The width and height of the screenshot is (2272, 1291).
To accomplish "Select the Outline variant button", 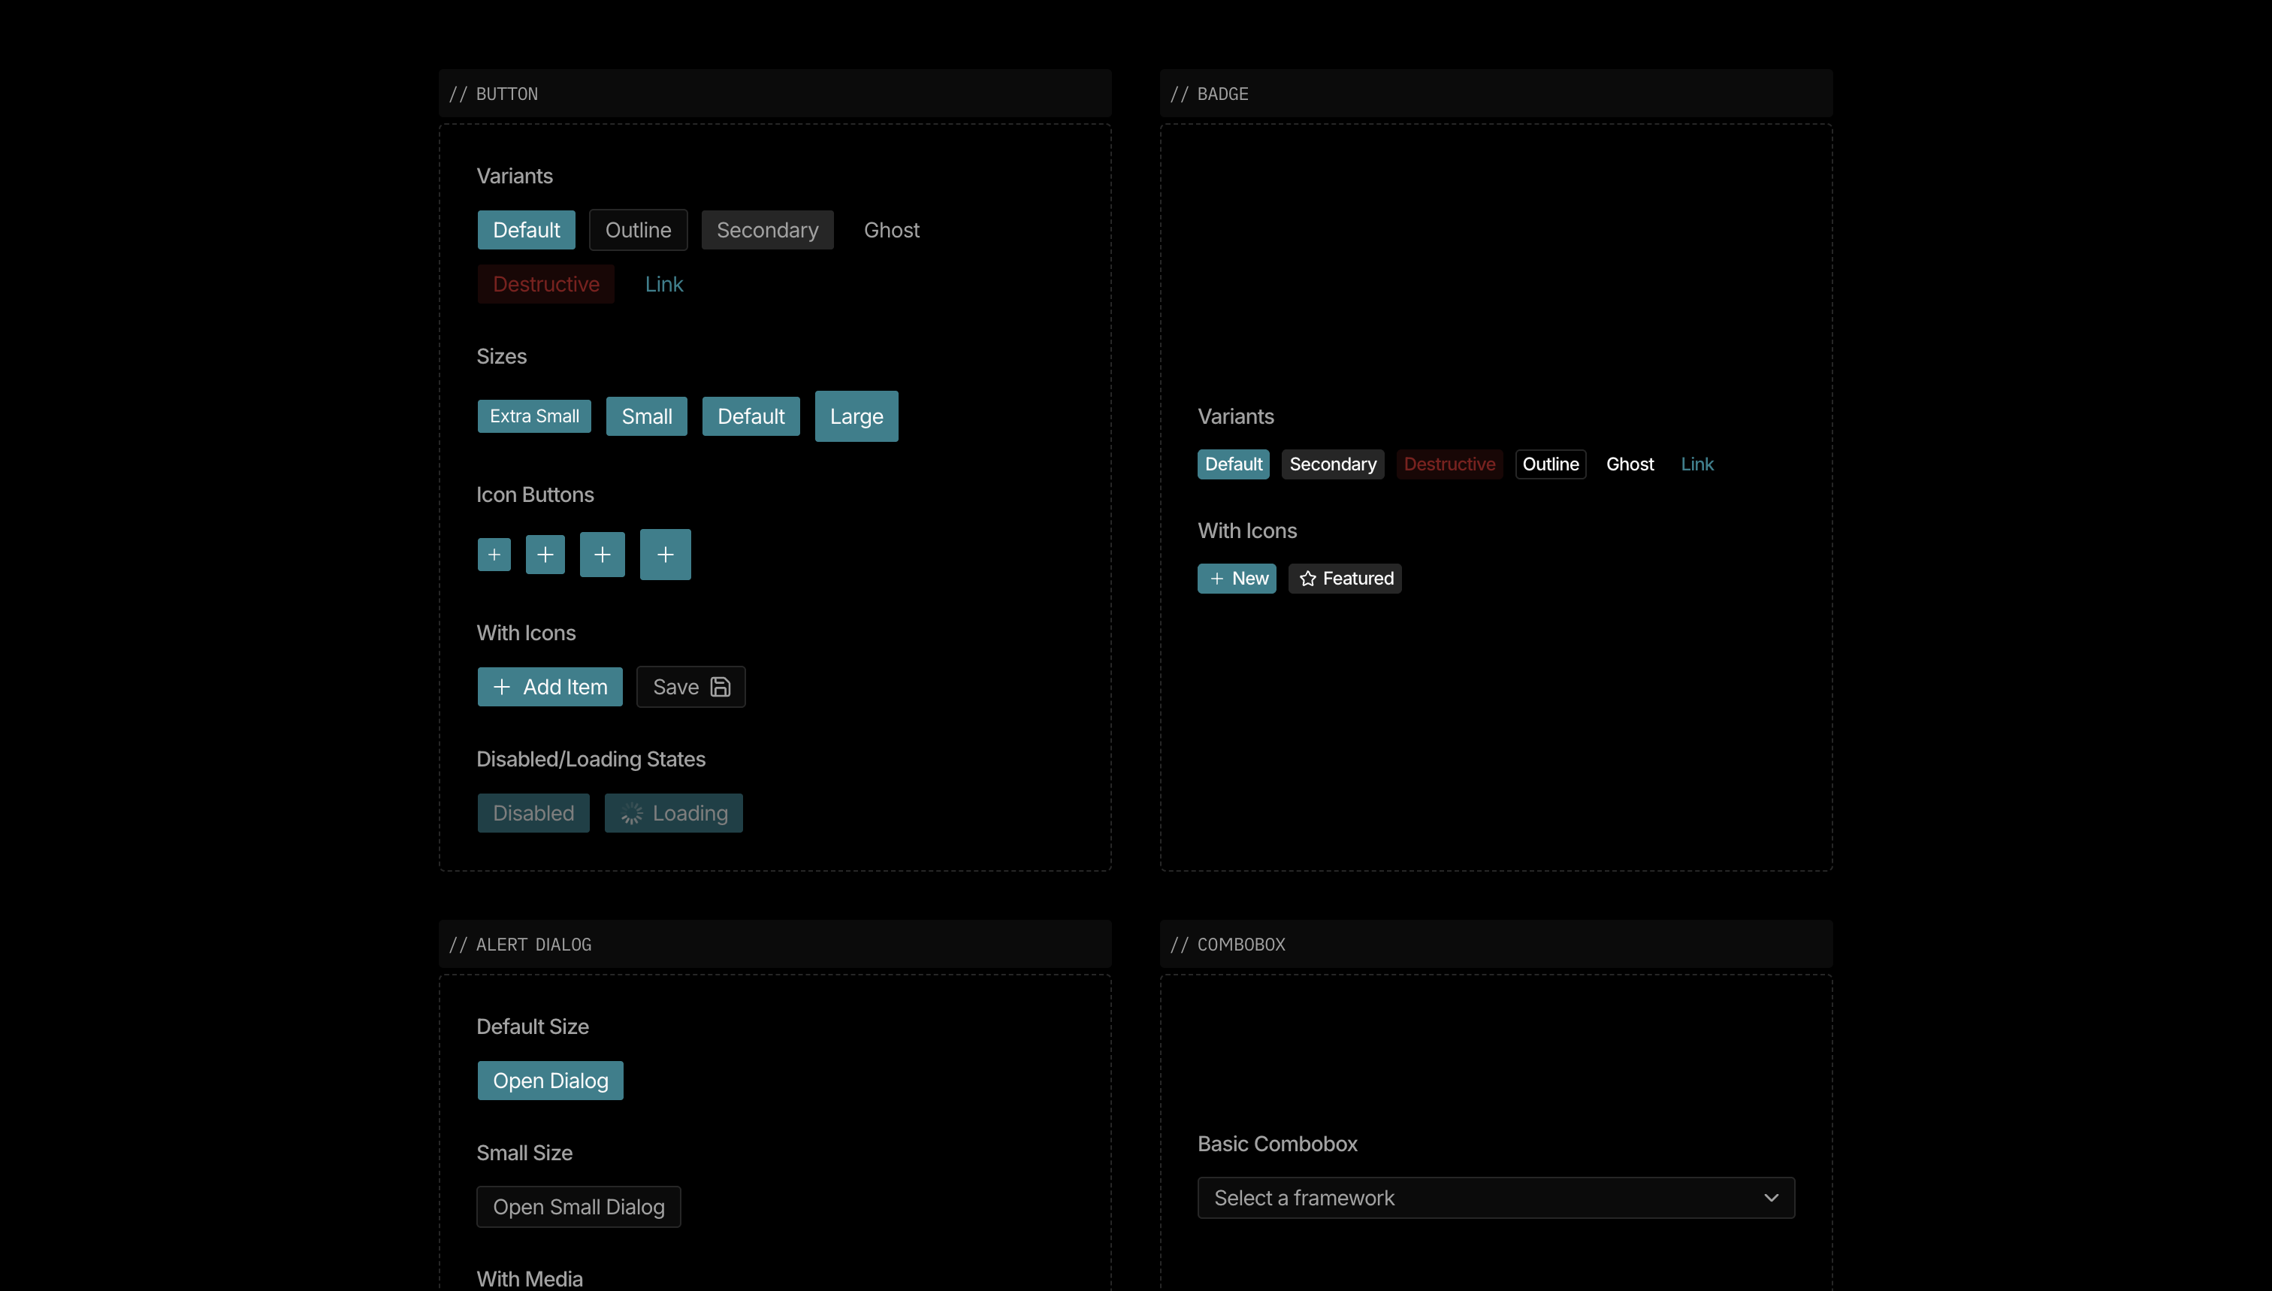I will (639, 231).
